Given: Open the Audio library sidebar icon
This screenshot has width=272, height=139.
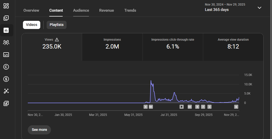Looking at the screenshot, I should [x=6, y=103].
